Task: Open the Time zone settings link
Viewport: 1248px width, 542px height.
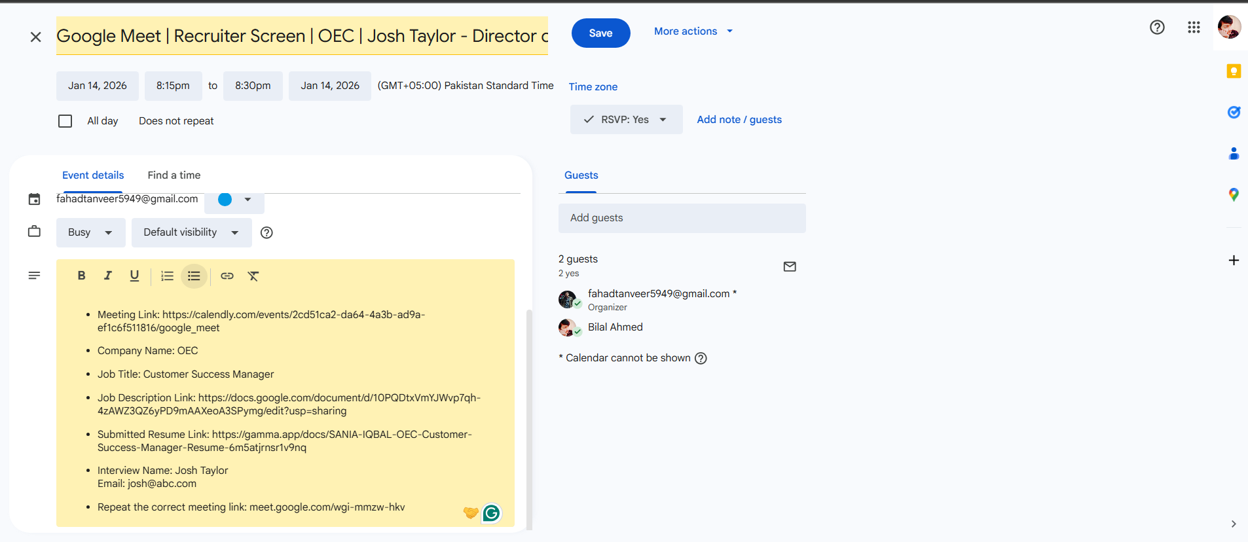Action: pos(593,87)
